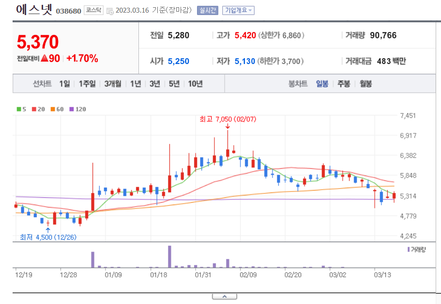Click the 코스닥 market badge

[93, 11]
